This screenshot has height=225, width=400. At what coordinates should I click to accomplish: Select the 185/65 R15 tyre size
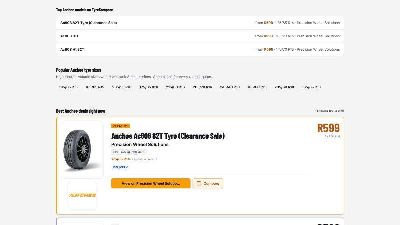coord(95,87)
